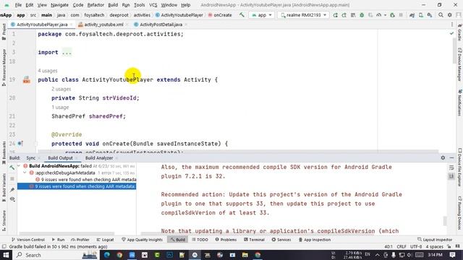Open the Refactor menu
Image resolution: width=463 pixels, height=260 pixels.
95,5
